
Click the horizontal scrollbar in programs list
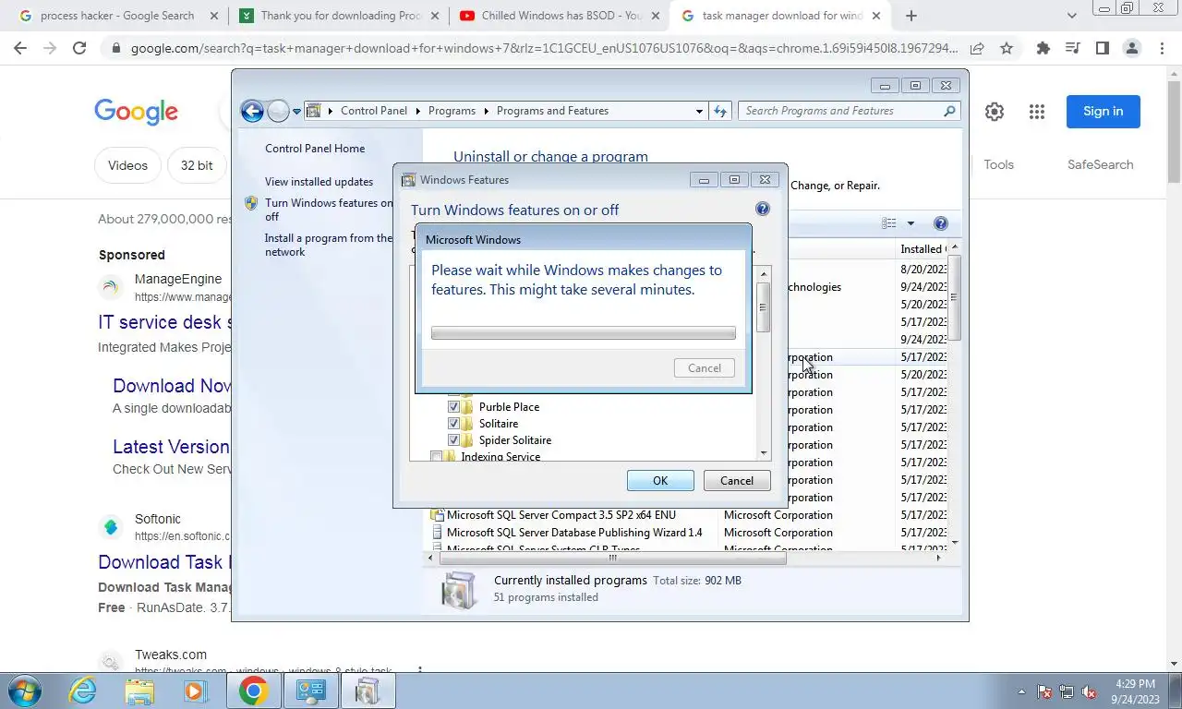pos(611,558)
